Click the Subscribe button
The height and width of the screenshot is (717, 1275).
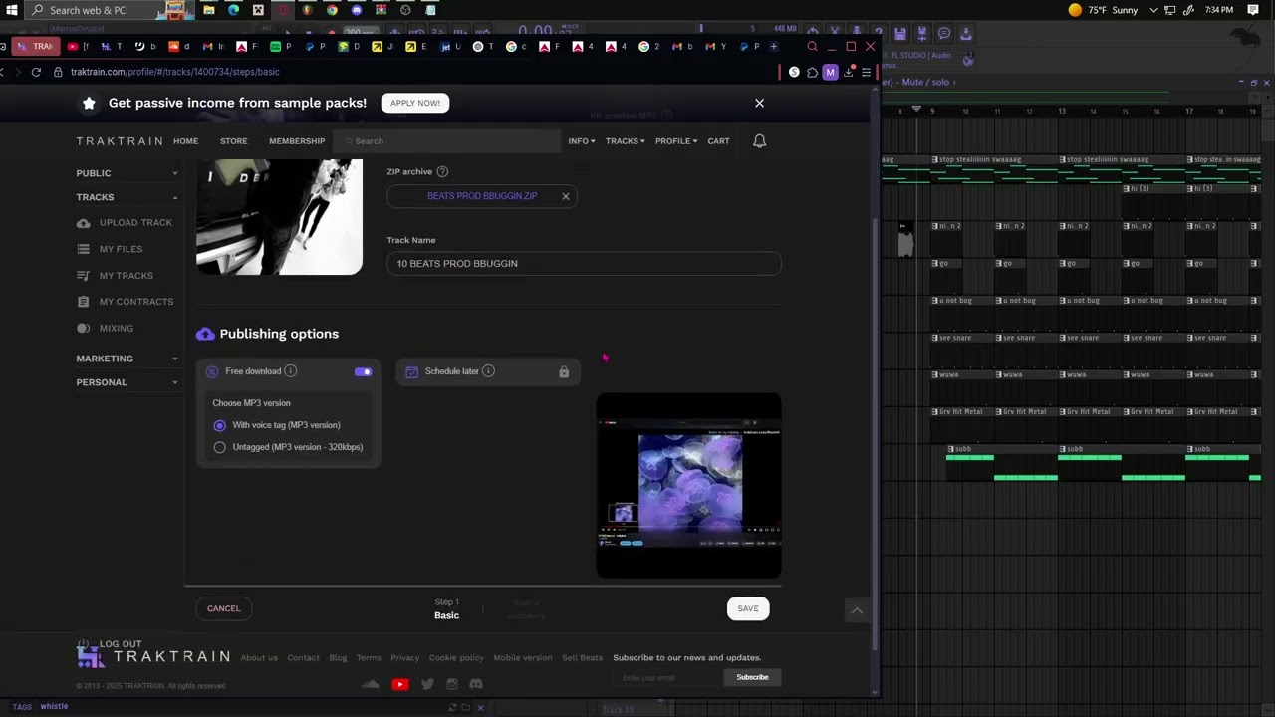[752, 678]
